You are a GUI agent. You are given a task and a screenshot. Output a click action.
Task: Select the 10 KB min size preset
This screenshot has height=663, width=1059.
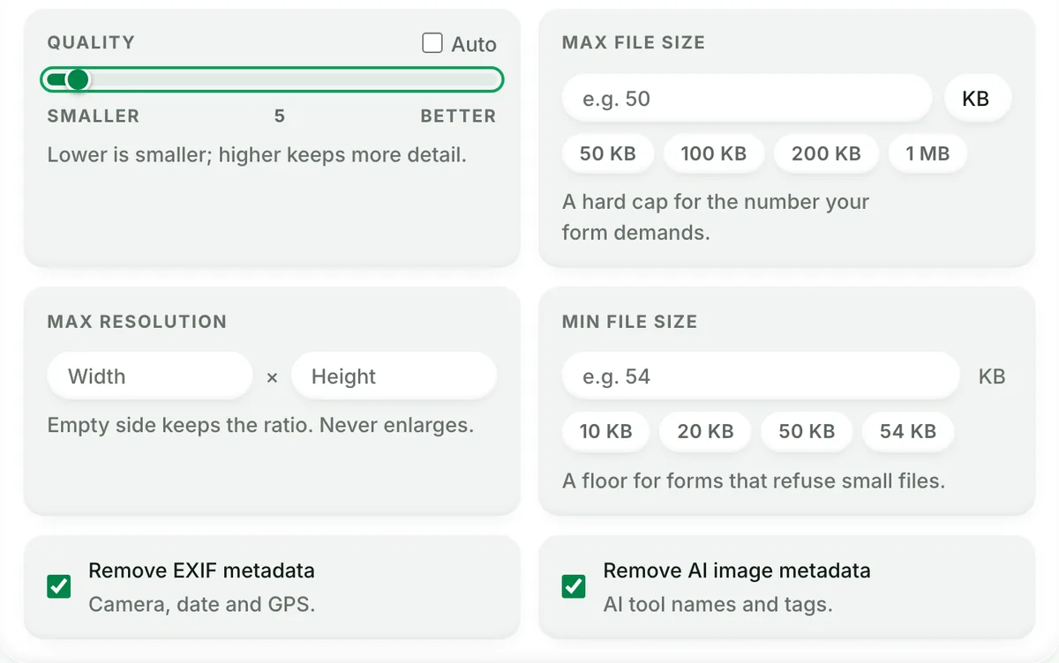(606, 432)
